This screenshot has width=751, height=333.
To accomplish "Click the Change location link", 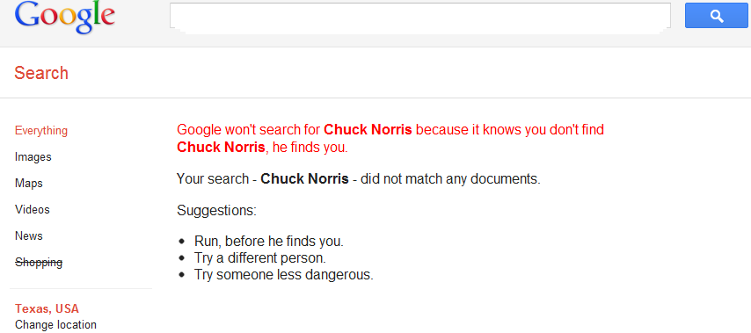I will pos(55,325).
